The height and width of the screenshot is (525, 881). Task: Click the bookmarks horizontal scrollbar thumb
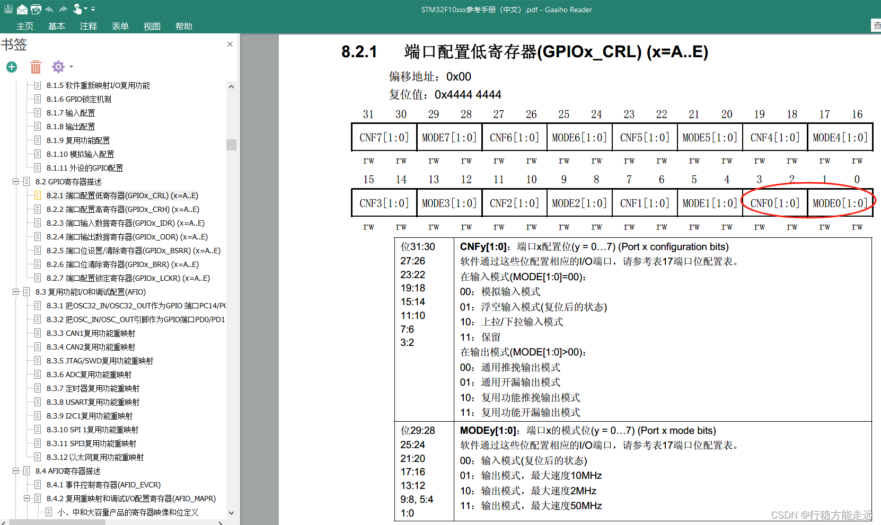coord(57,522)
